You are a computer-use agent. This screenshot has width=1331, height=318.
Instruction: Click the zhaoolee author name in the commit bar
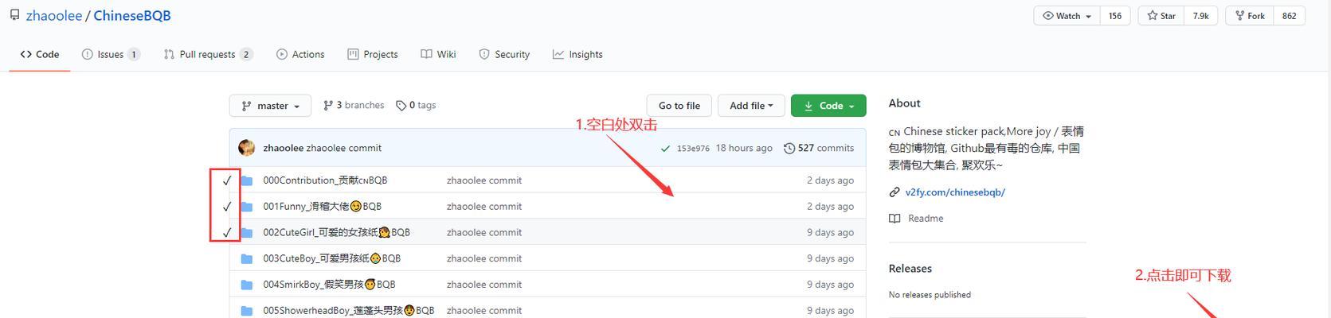click(283, 148)
